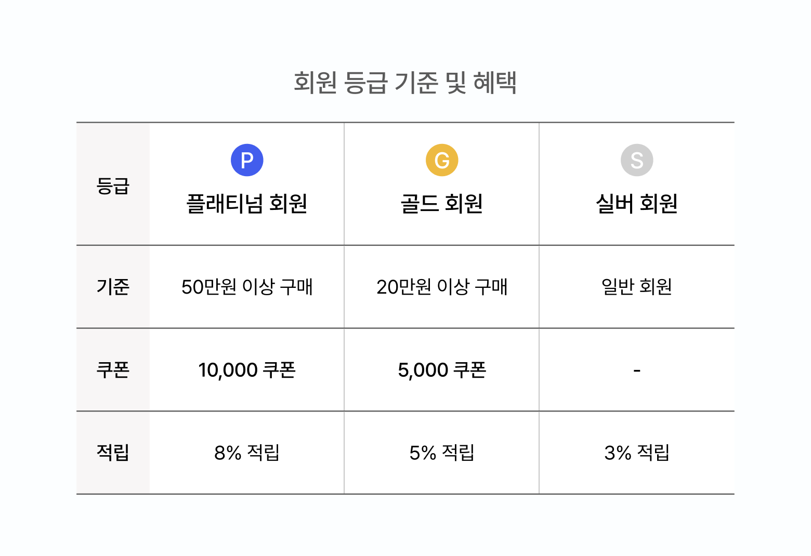Viewport: 811px width, 556px height.
Task: Click the title 회원 등급 기준 및 혜택
Action: click(x=405, y=83)
